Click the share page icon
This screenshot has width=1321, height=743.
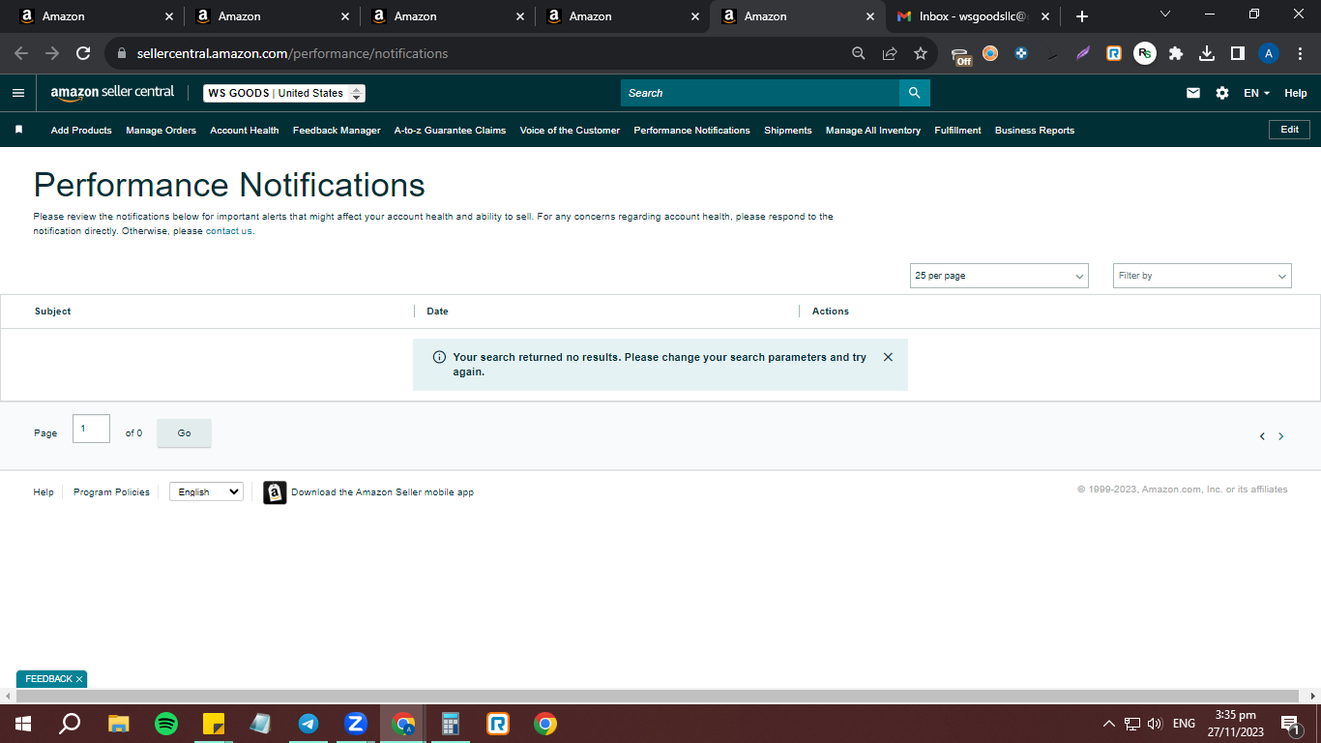pyautogui.click(x=890, y=53)
